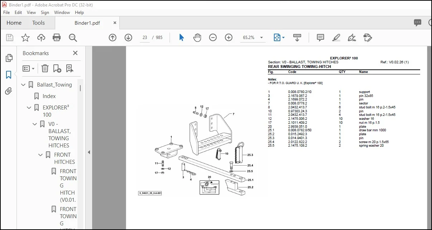
Task: Select the FRONT HITCHES bookmark
Action: point(65,158)
